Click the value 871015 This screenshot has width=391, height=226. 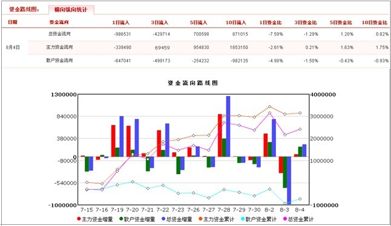240,34
